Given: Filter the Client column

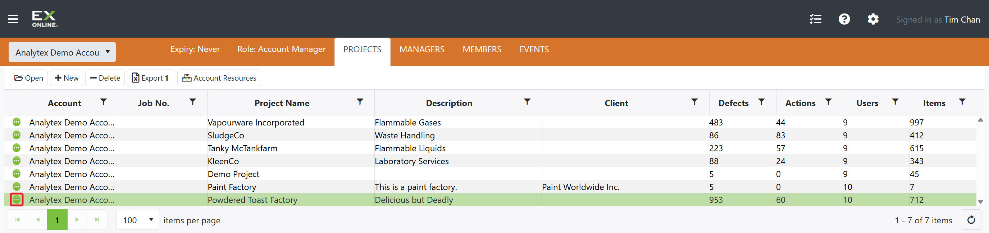Looking at the screenshot, I should [694, 102].
